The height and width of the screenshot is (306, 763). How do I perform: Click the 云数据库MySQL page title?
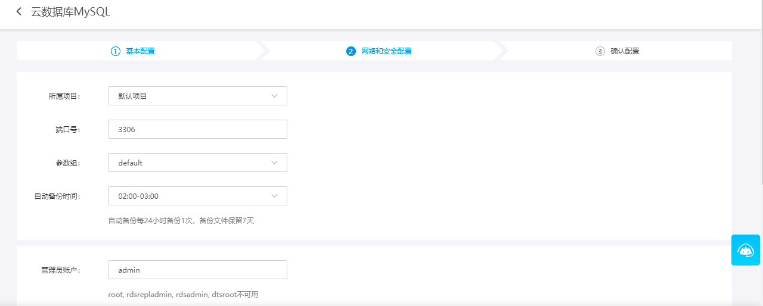coord(71,12)
